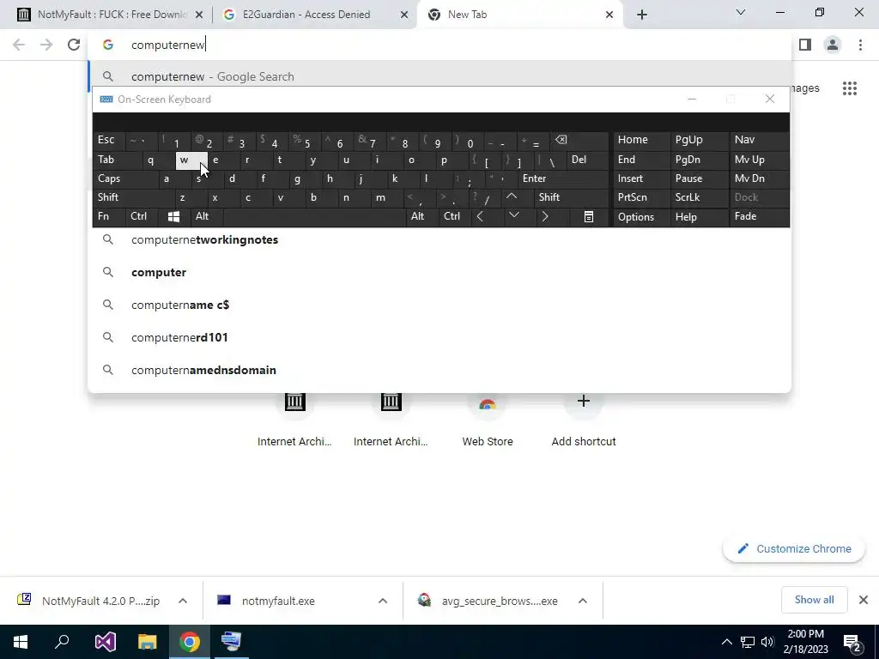Viewport: 879px width, 659px height.
Task: Tap the Del key on On-Screen Keyboard
Action: coord(587,160)
